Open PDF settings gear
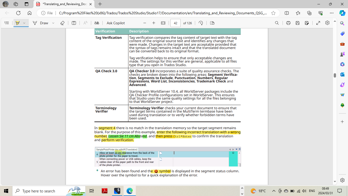 [327, 23]
